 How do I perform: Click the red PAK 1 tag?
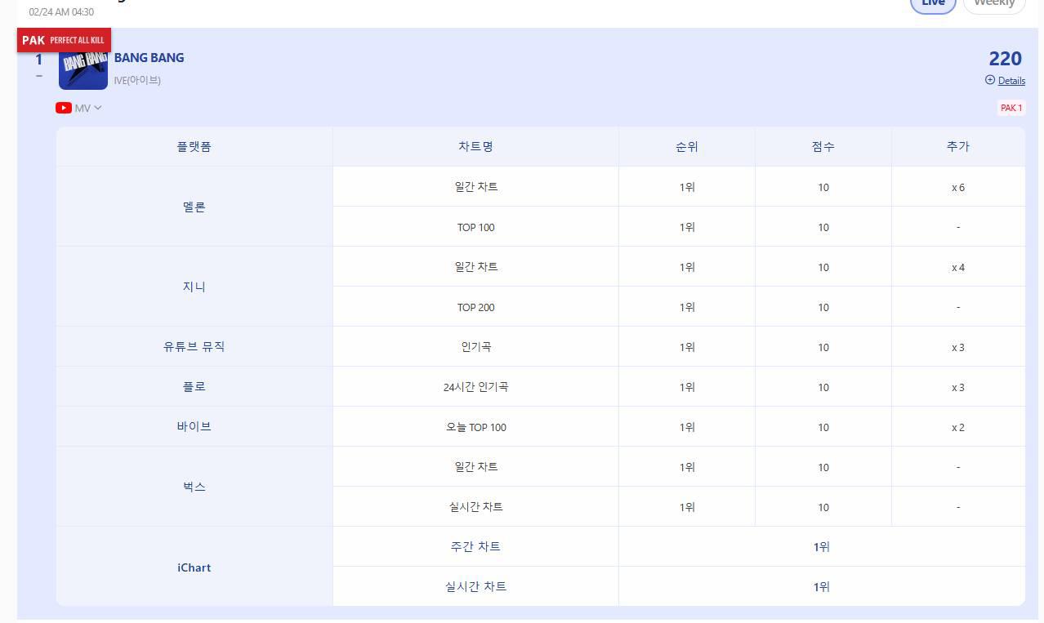[x=1011, y=108]
